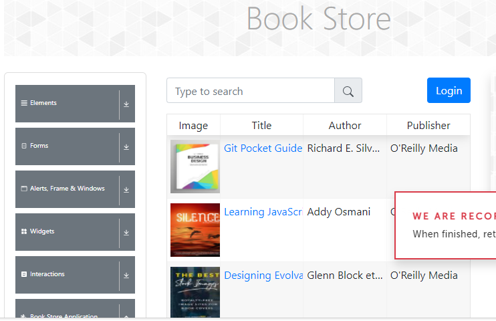Click the magnifier search icon button
Viewport: 496px width, 321px height.
tap(348, 91)
